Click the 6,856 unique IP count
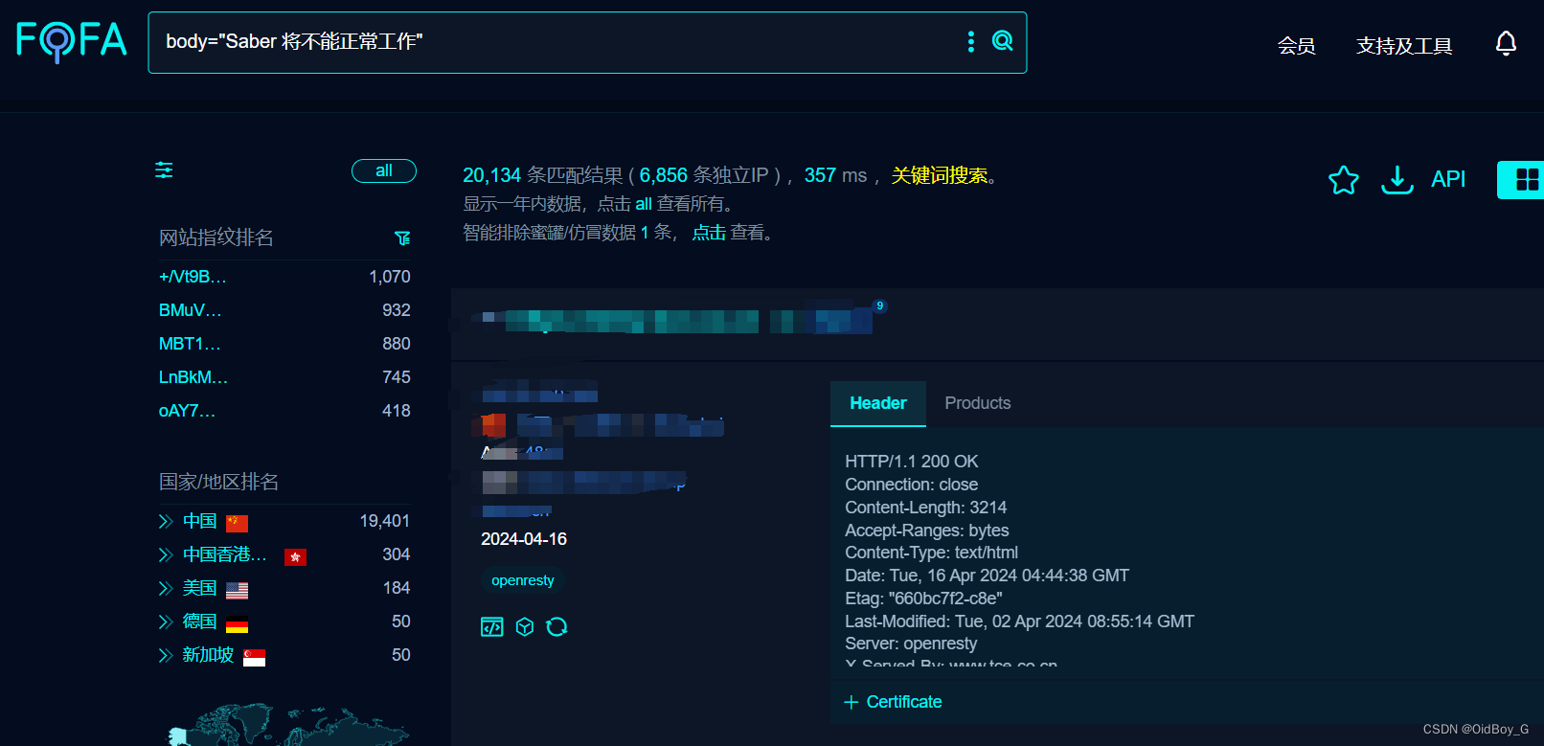Image resolution: width=1544 pixels, height=746 pixels. pyautogui.click(x=663, y=175)
